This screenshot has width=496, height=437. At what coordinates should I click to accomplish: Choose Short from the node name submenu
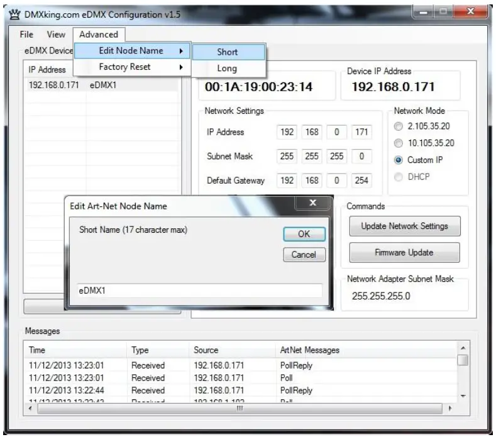228,52
